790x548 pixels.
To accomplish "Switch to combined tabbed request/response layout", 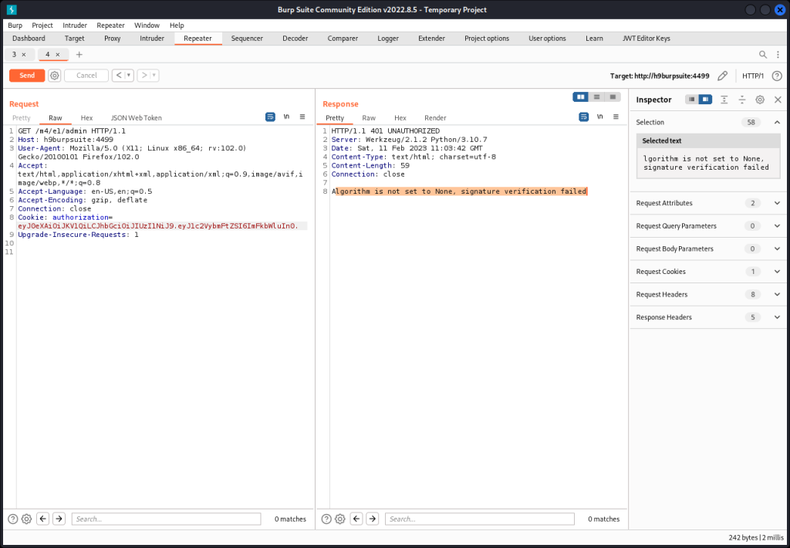I will [613, 96].
